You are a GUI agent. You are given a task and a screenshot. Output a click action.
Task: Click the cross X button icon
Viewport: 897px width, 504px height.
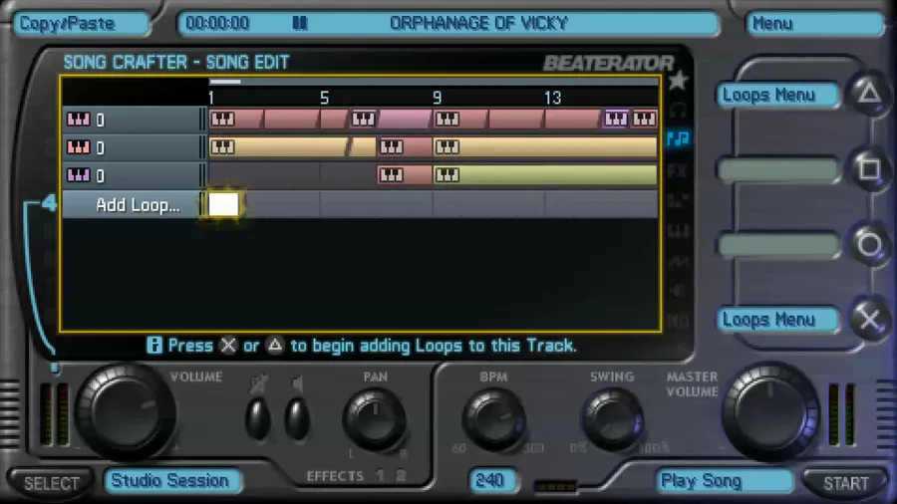tap(869, 320)
